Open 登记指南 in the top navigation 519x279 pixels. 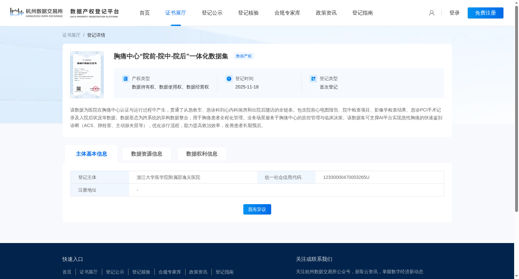[363, 13]
